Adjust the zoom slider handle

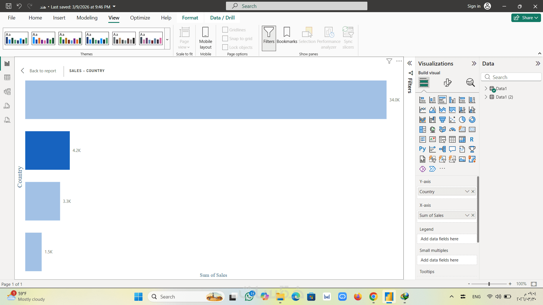click(x=489, y=284)
